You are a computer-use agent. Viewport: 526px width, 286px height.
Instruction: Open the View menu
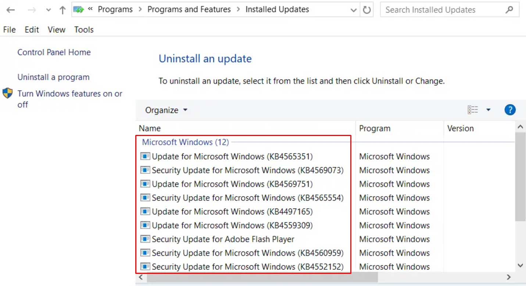56,30
